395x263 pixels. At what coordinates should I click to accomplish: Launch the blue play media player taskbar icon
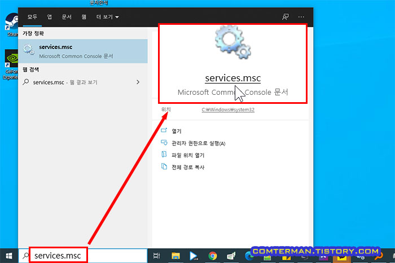[194, 256]
